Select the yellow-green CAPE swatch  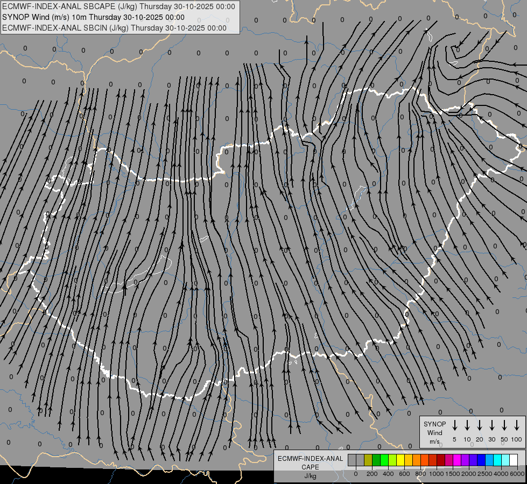point(392,460)
